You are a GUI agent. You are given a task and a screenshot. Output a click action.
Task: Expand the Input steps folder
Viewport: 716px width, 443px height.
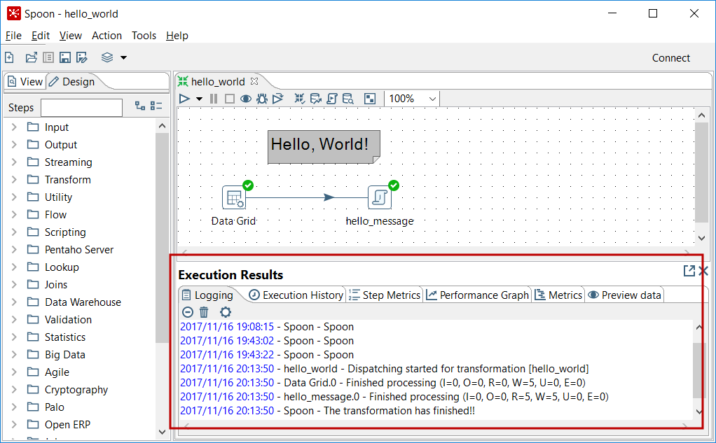14,127
